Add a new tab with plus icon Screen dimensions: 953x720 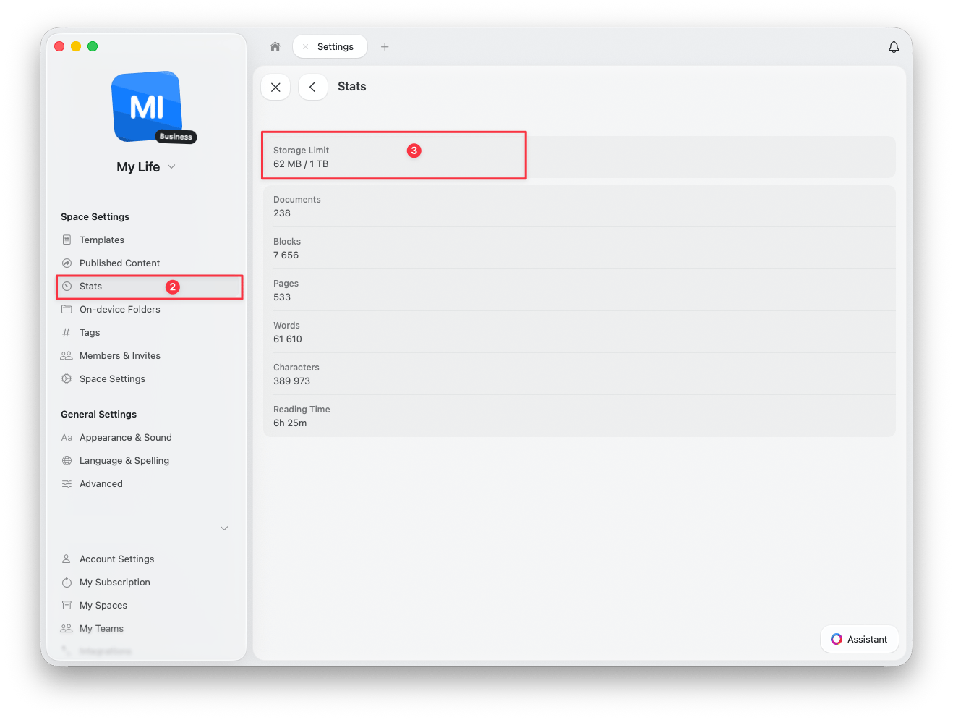385,47
